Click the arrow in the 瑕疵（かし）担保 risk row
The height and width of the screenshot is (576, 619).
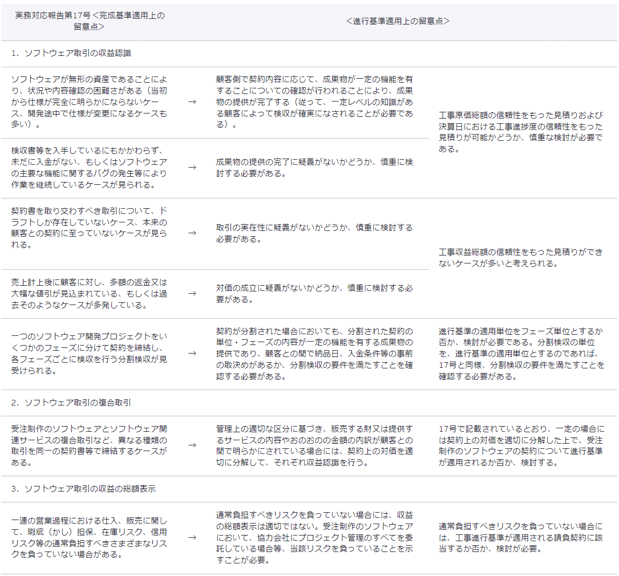(x=192, y=537)
